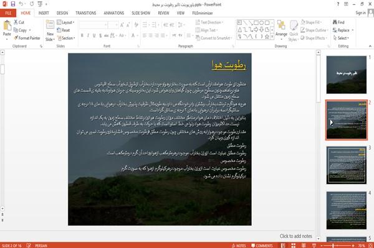This screenshot has width=374, height=248.
Task: Toggle Italic formatting
Action: click(x=88, y=35)
